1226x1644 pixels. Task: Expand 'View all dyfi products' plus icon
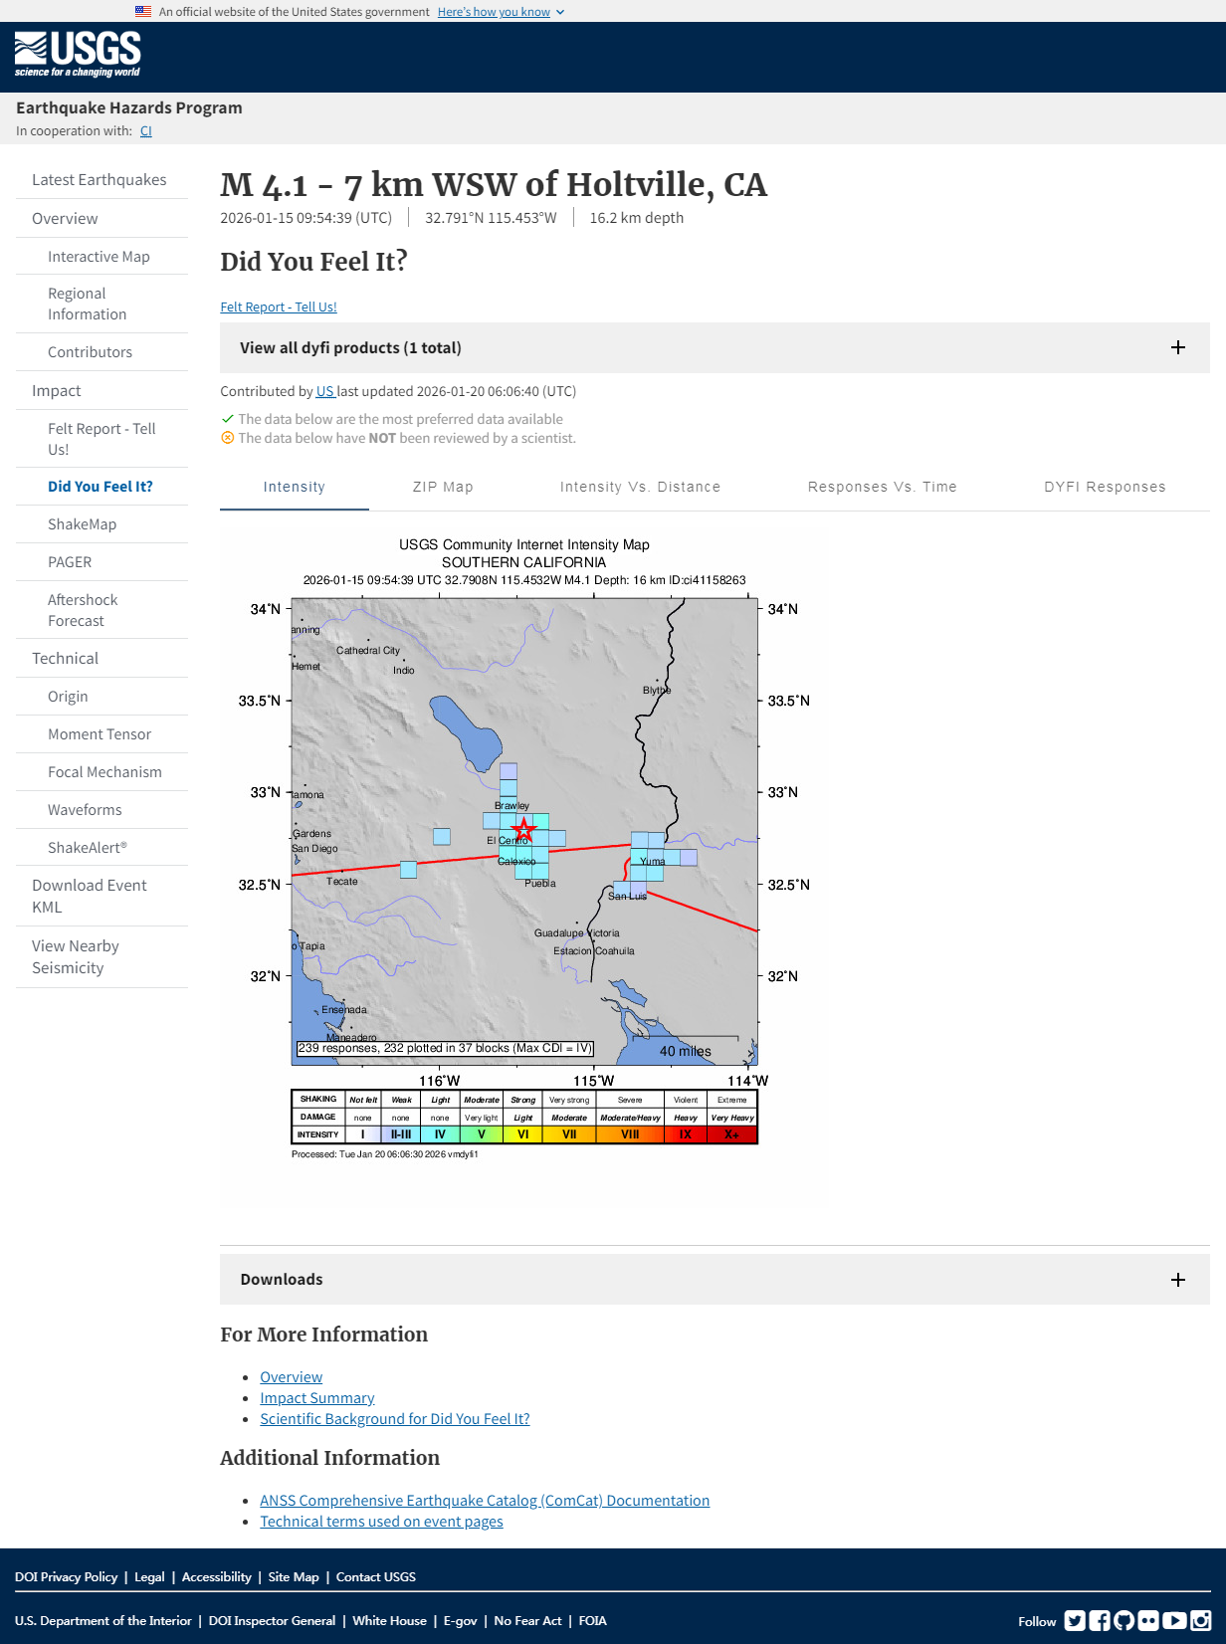(1178, 347)
